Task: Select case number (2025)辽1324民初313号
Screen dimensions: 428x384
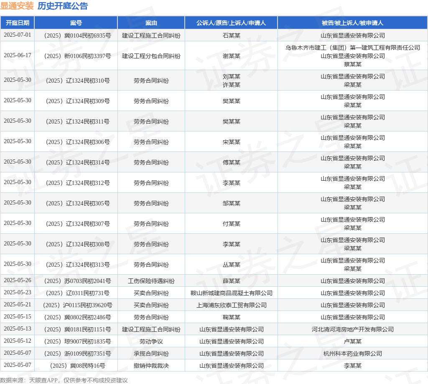Action: pos(77,264)
